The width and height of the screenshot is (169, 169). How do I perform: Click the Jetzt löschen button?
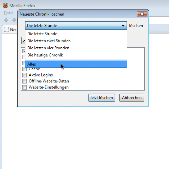[102, 98]
